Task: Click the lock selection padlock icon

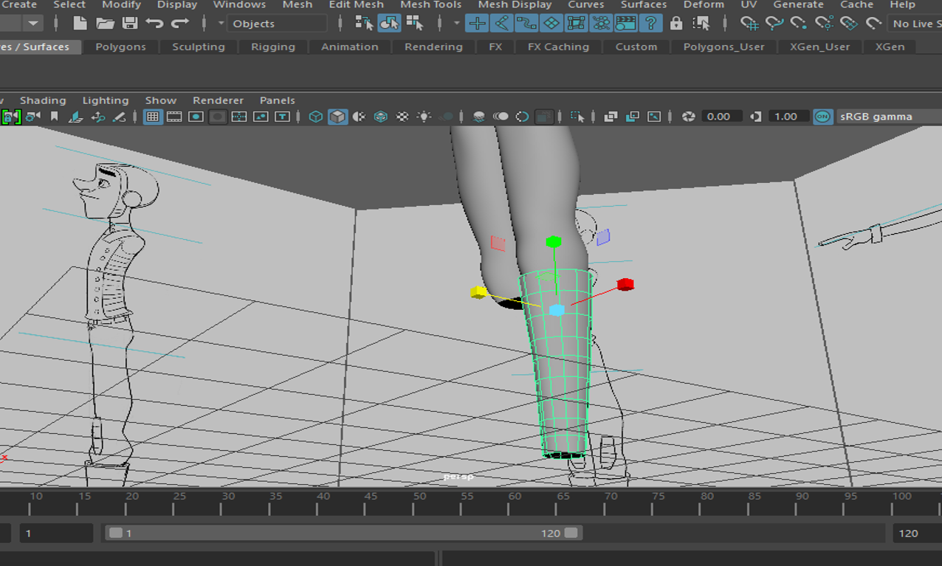Action: [x=676, y=24]
